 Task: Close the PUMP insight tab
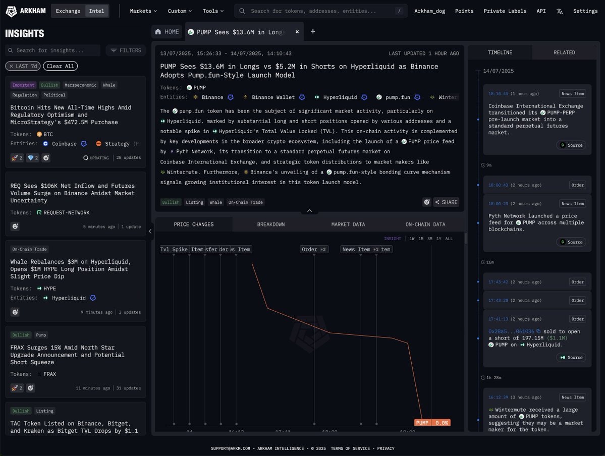point(297,32)
